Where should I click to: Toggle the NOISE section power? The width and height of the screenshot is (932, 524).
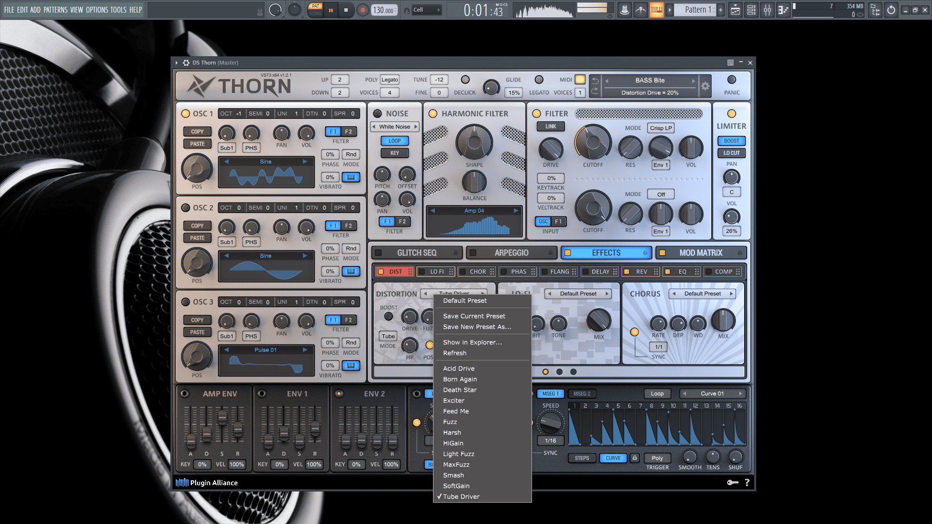(x=377, y=114)
